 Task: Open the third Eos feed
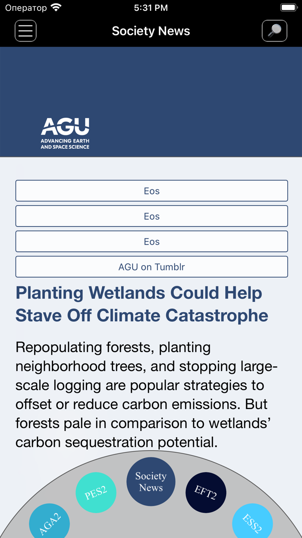(x=151, y=241)
